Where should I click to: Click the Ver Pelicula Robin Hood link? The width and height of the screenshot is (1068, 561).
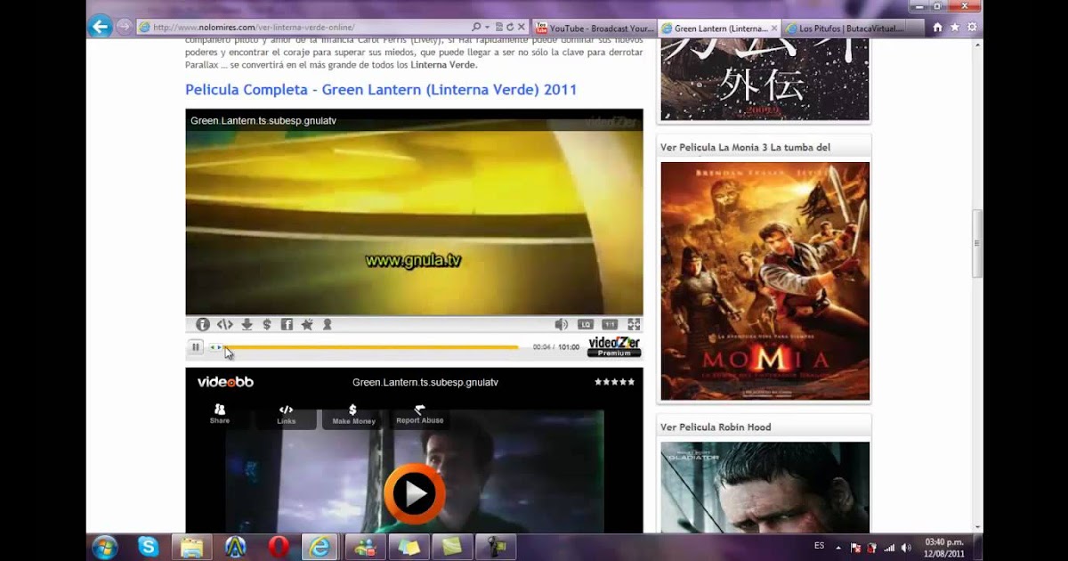pyautogui.click(x=716, y=427)
